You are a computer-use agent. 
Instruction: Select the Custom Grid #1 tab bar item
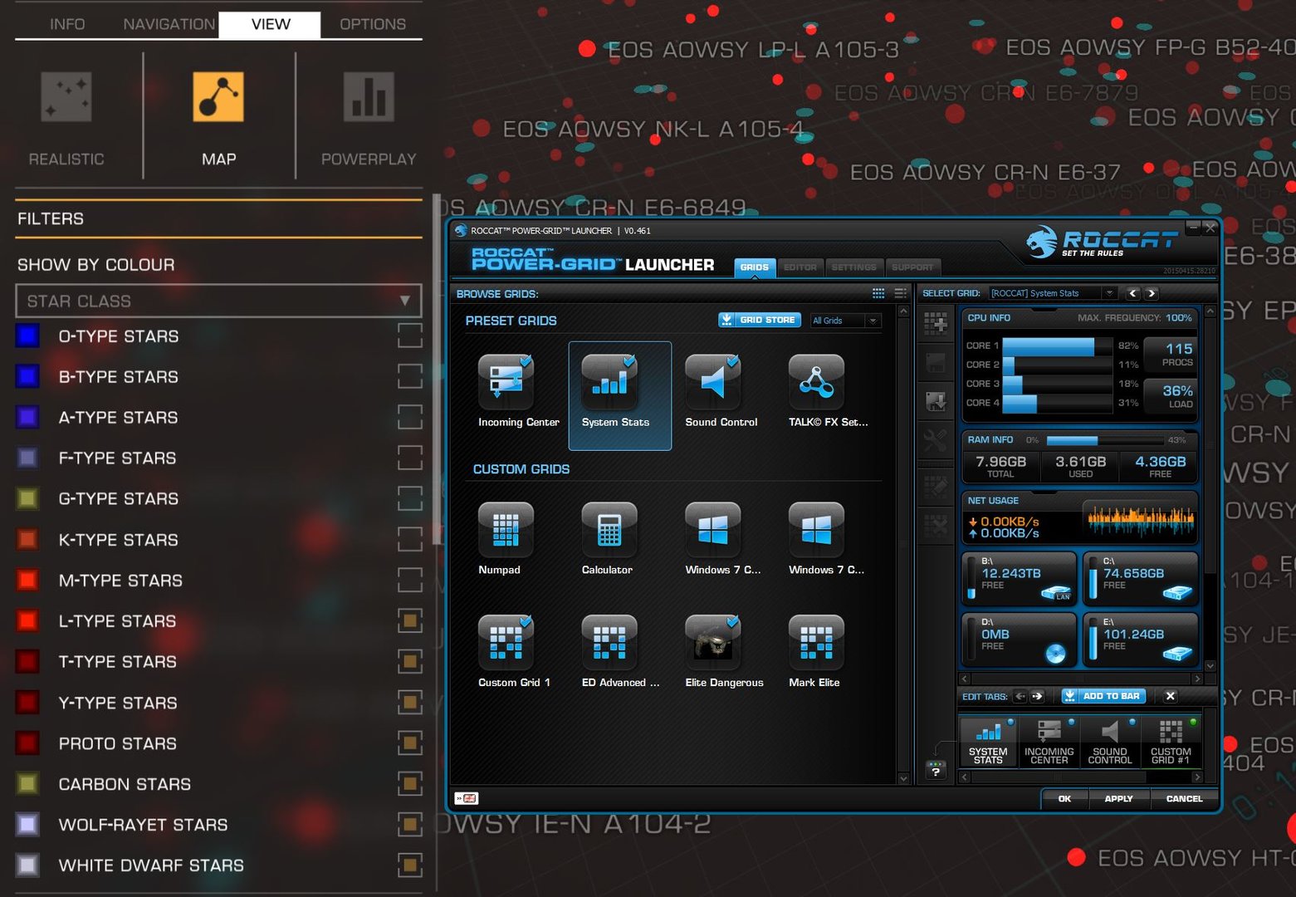(x=1171, y=742)
